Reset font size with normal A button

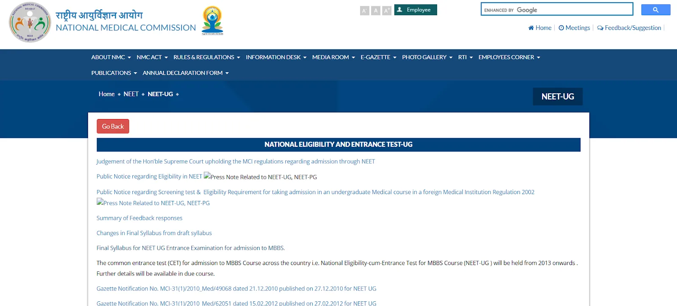click(x=376, y=11)
